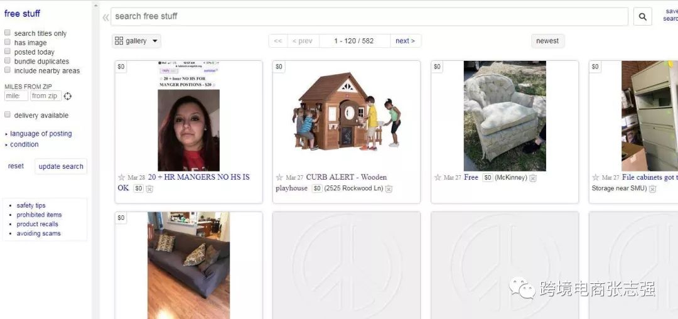Check the 'has image' option
The image size is (678, 319).
pyautogui.click(x=8, y=42)
